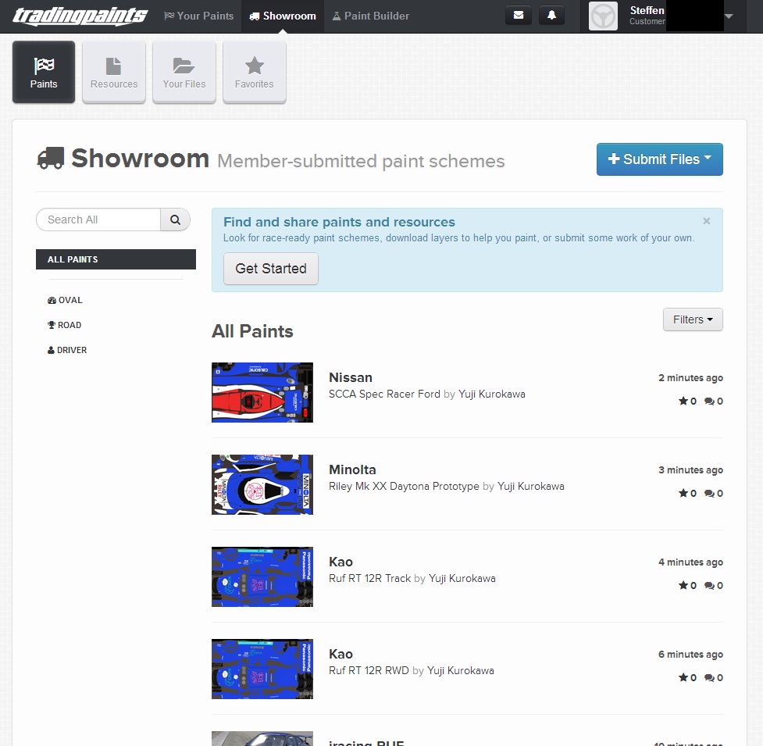The height and width of the screenshot is (746, 763).
Task: Click Riley Mk XX Daytona Prototype link
Action: pyautogui.click(x=404, y=486)
